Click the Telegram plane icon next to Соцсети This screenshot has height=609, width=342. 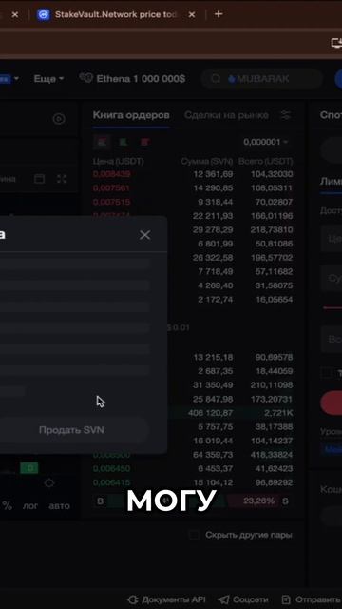(x=223, y=599)
